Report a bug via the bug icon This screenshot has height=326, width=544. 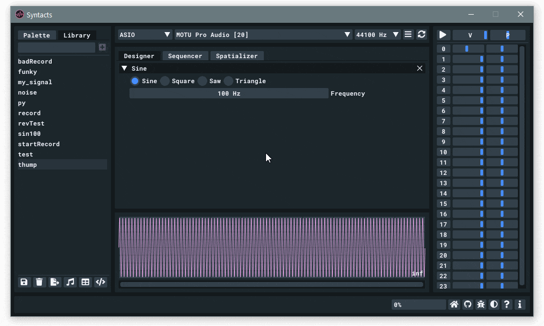[x=480, y=304]
